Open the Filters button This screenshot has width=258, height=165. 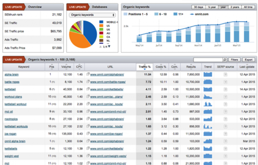pyautogui.click(x=234, y=60)
